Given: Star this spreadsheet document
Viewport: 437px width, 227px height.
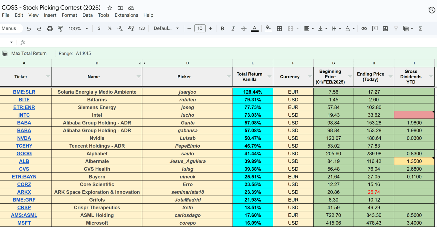Looking at the screenshot, I should tap(110, 8).
